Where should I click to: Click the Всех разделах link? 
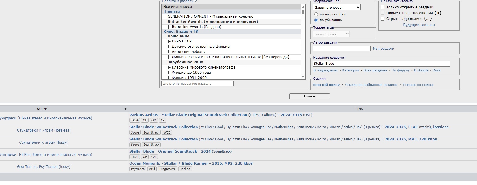point(375,70)
